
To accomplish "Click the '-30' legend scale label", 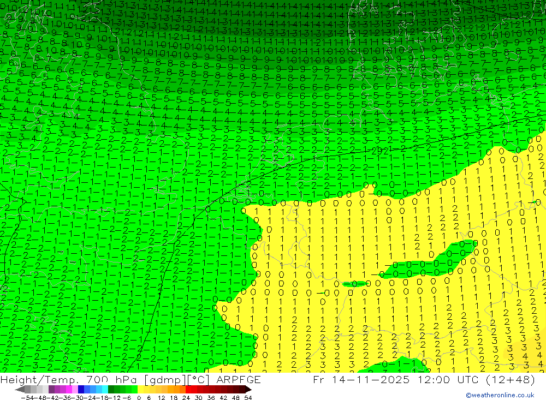I will [78, 398].
